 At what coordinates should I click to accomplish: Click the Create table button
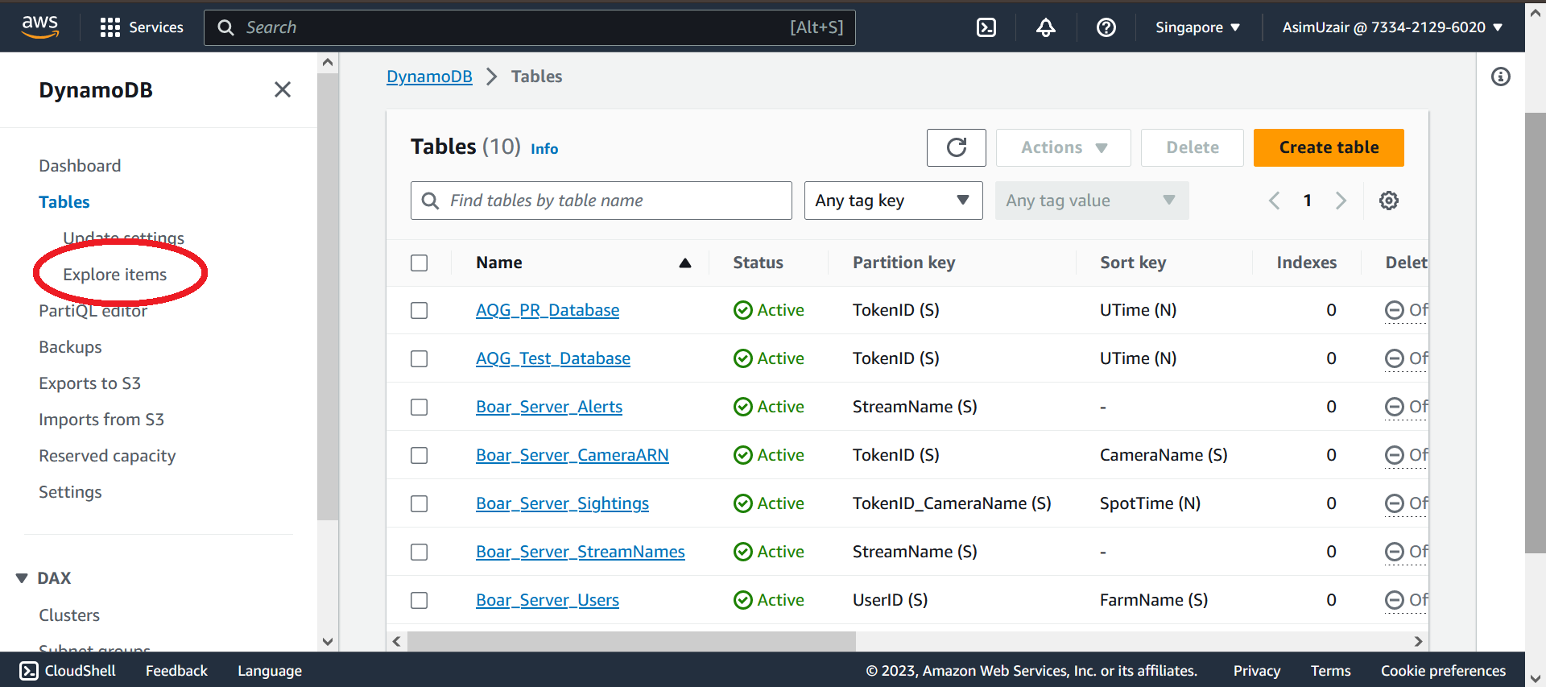(x=1329, y=147)
